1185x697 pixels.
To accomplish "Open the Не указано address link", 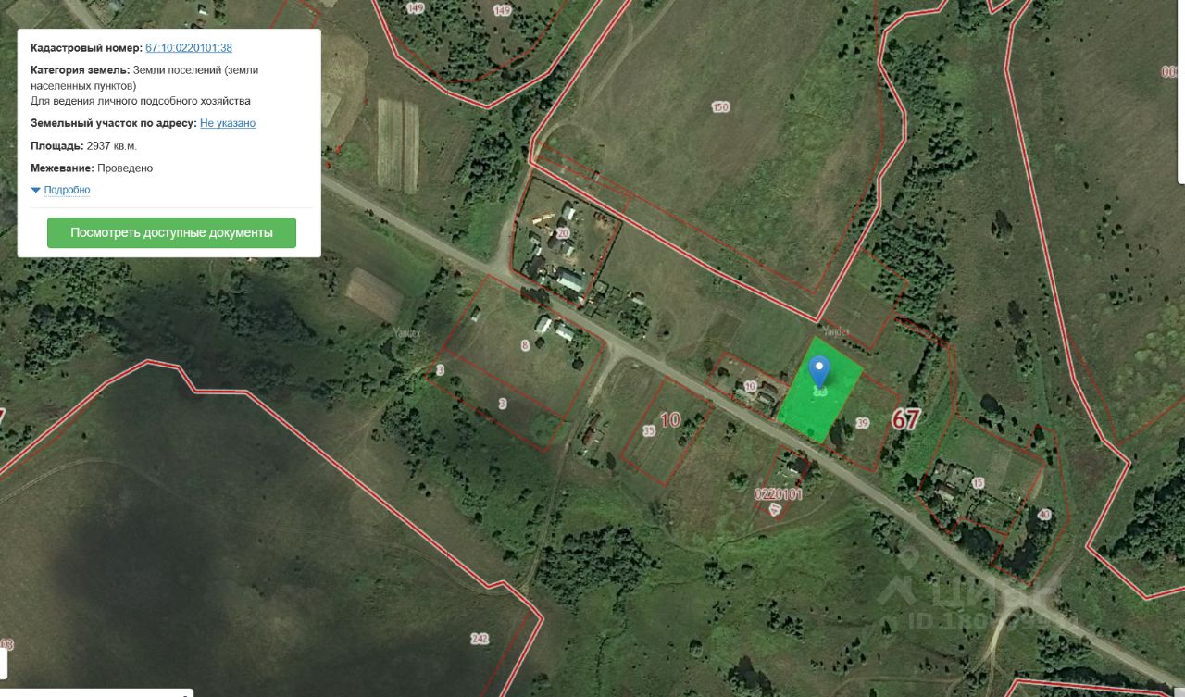I will [228, 123].
